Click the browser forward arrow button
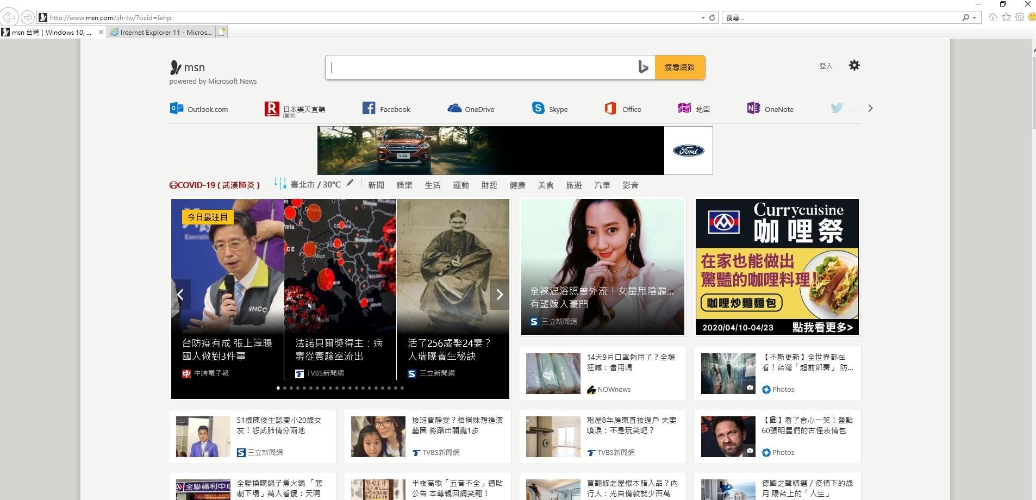Image resolution: width=1036 pixels, height=500 pixels. pos(27,17)
